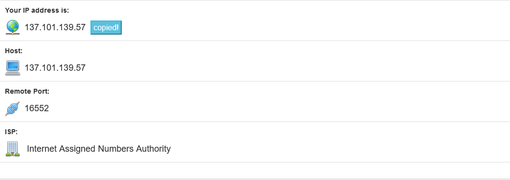This screenshot has width=510, height=180.
Task: Click the "ISP:" label
Action: 11,132
